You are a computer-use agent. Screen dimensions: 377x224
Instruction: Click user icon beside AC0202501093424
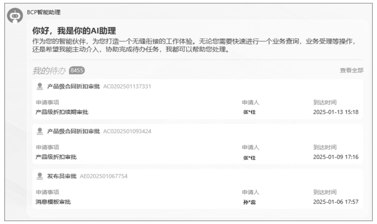40,131
